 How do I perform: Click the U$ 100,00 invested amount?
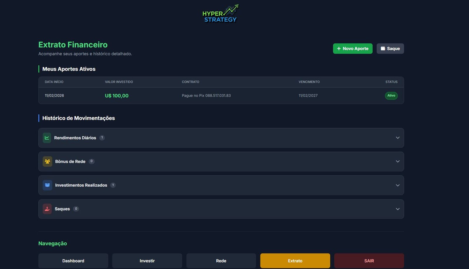click(117, 96)
